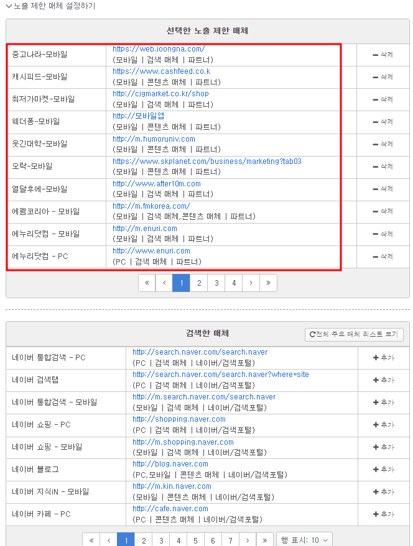Click 전체 주요 매체 리스트 보기 button

(x=354, y=334)
